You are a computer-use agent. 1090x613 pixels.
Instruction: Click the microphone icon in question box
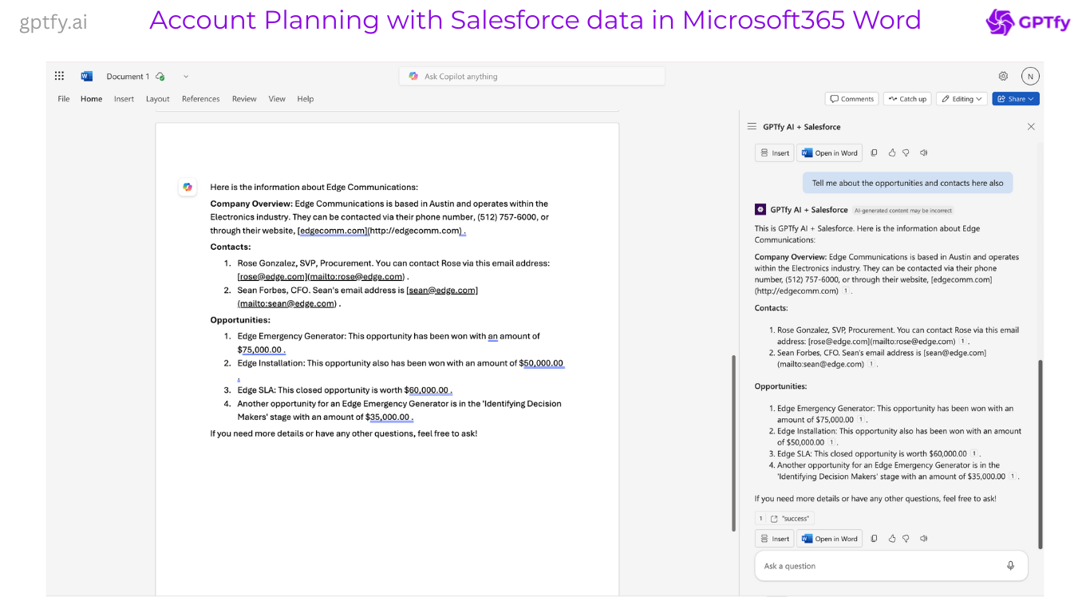(x=1010, y=566)
